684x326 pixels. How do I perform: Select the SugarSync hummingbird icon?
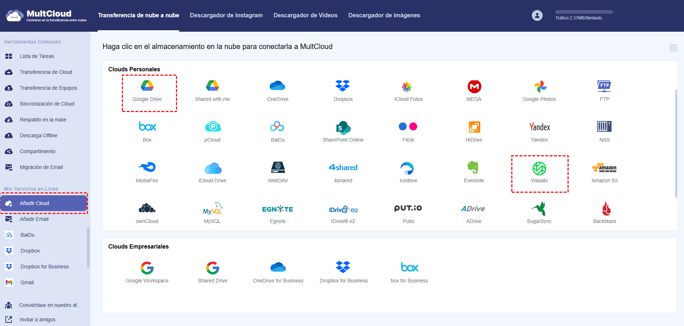coord(539,209)
